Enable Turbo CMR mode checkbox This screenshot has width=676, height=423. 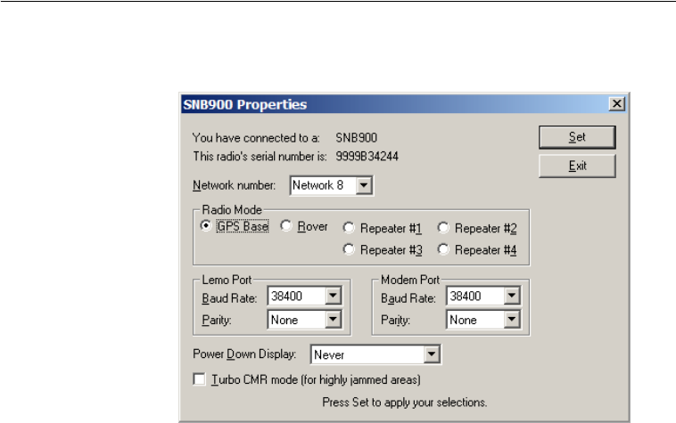pyautogui.click(x=199, y=379)
